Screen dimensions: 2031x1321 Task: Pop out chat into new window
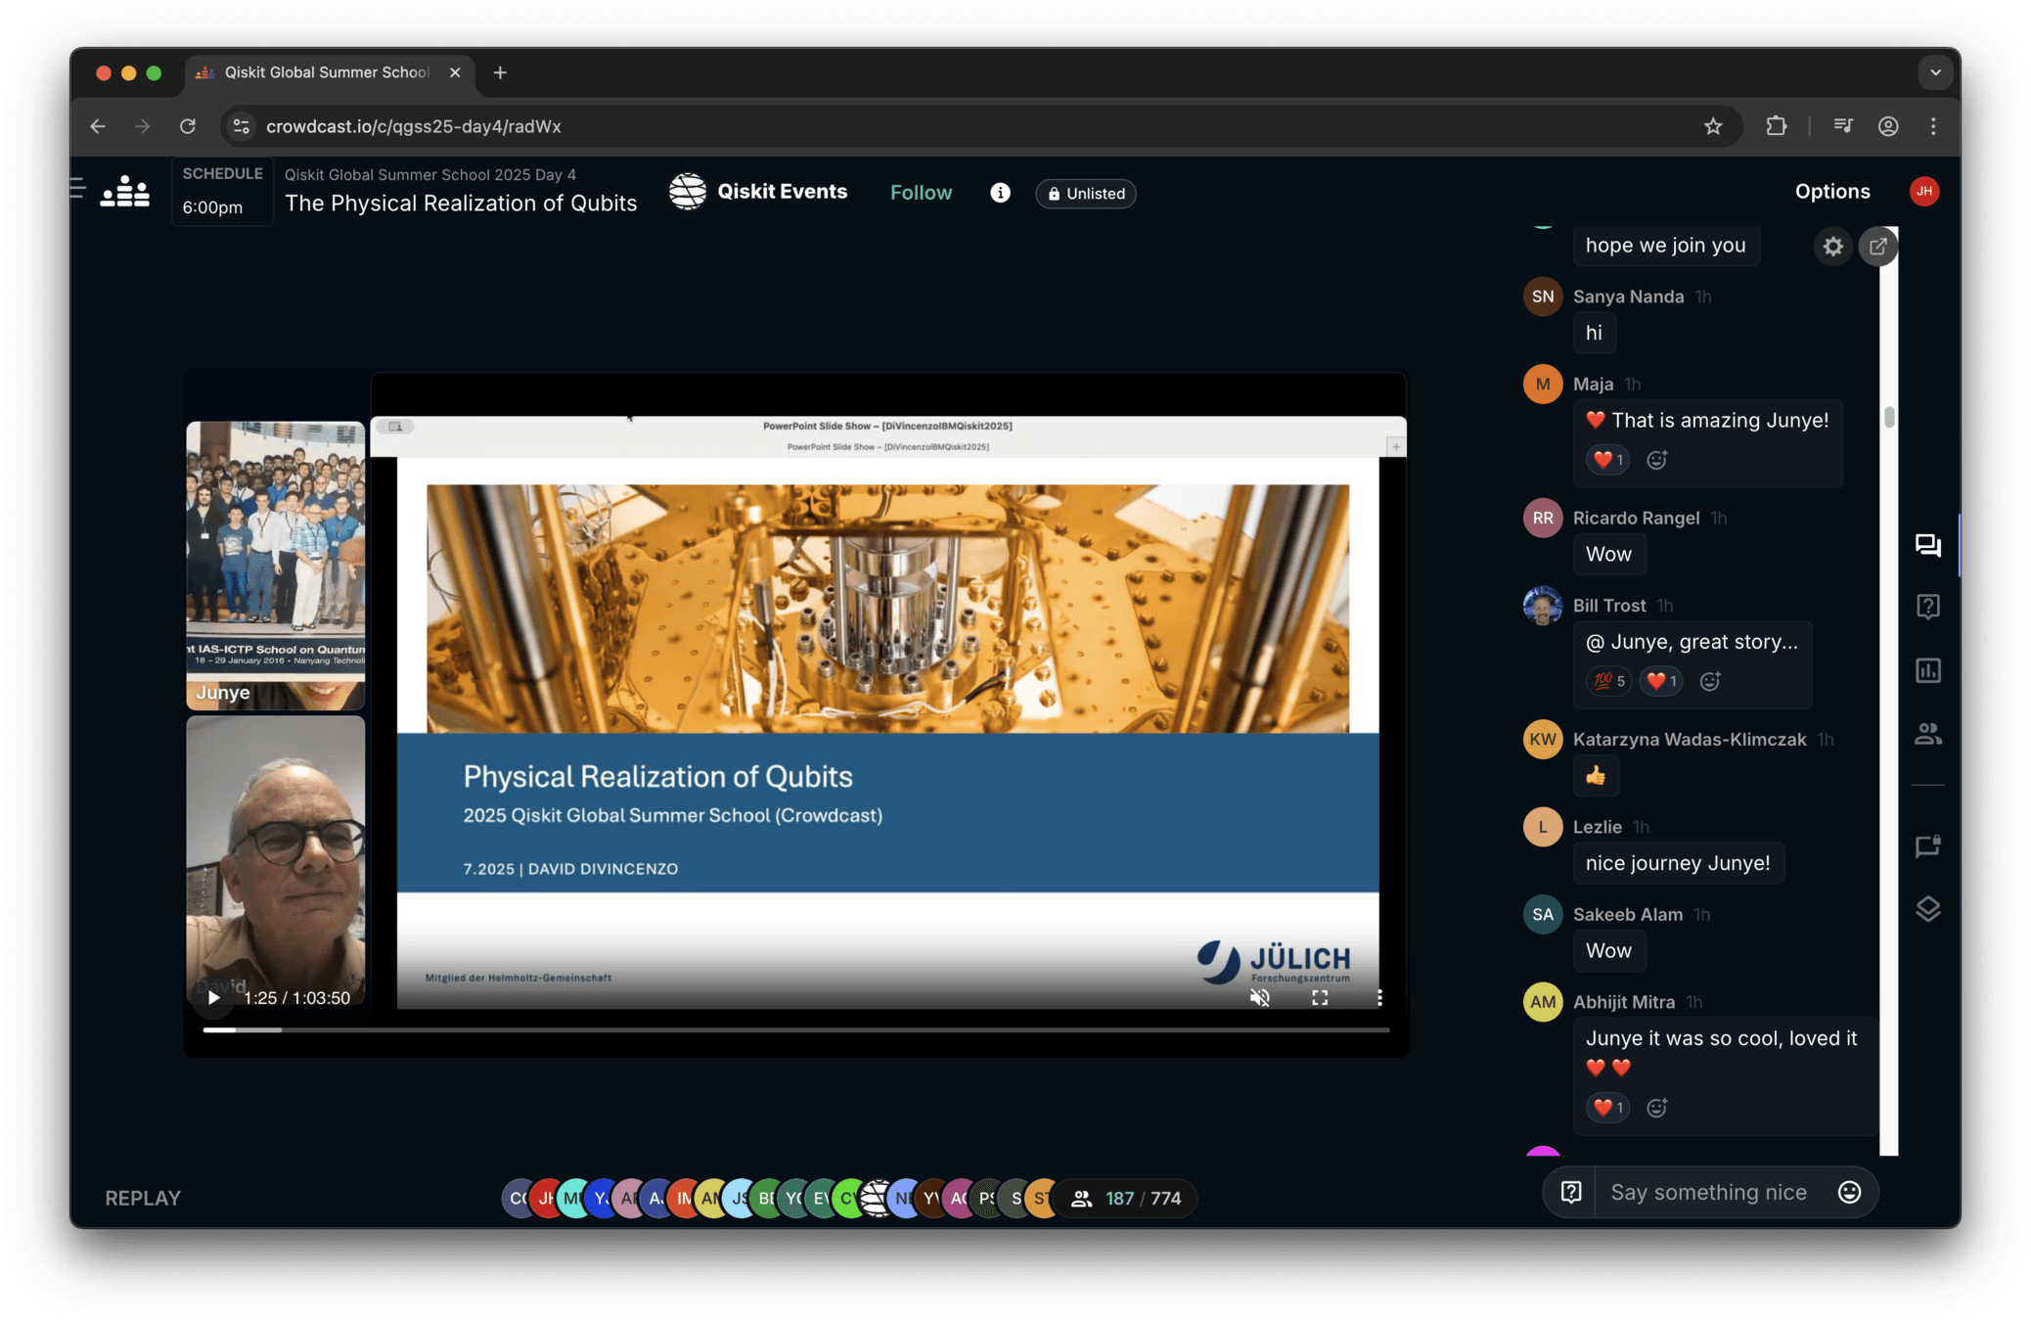point(1877,247)
